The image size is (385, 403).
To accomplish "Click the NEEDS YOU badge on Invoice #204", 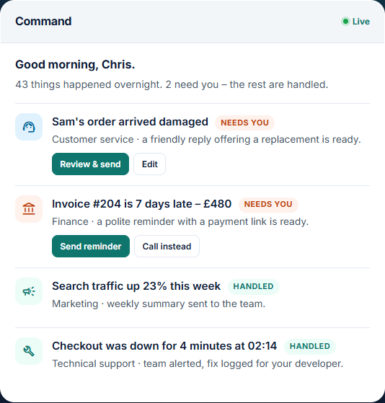I will pos(268,204).
